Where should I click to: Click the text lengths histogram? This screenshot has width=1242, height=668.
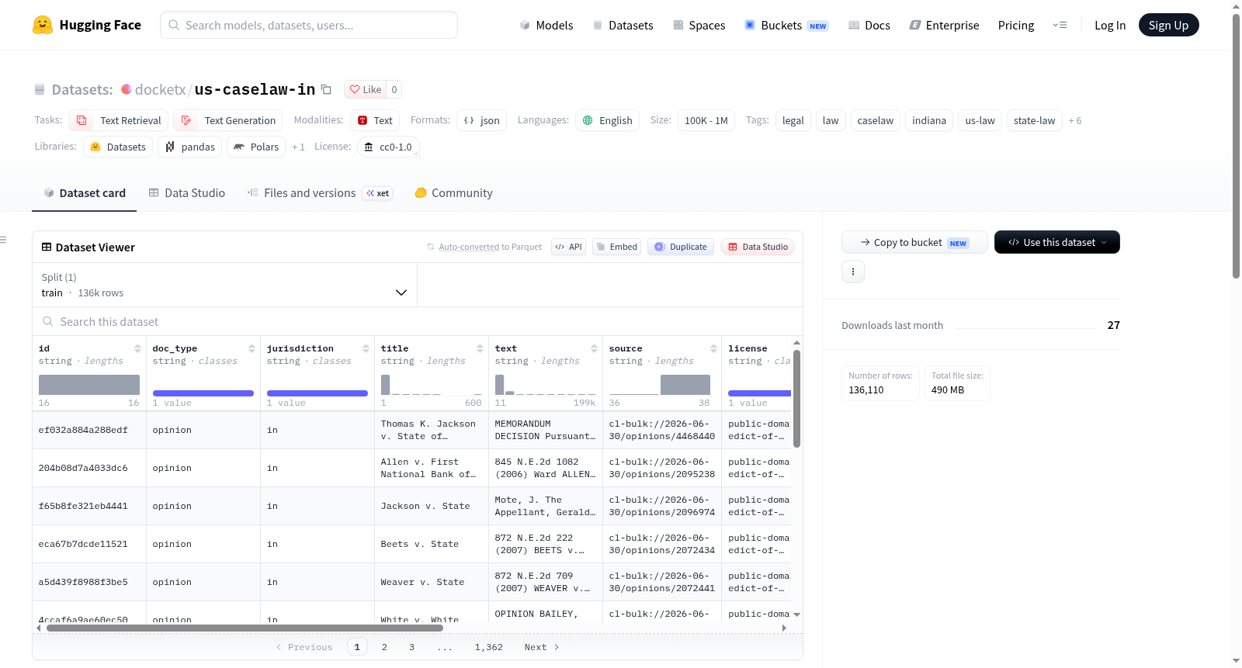coord(546,385)
